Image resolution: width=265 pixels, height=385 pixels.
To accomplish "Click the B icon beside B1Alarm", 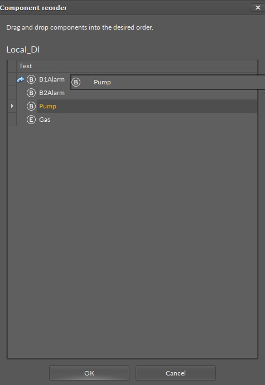I will [x=31, y=79].
